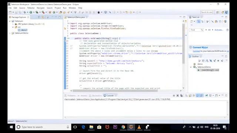Click the Windows Start button

(x=11, y=127)
